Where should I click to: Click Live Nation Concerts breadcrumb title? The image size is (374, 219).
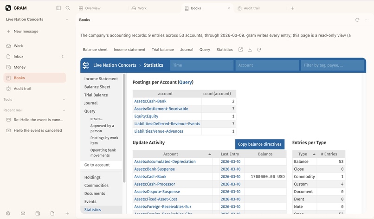115,65
